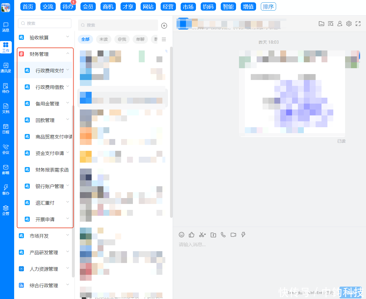The image size is (366, 299).
Task: Expand the 银行账户管理 chevron
Action: (68, 185)
